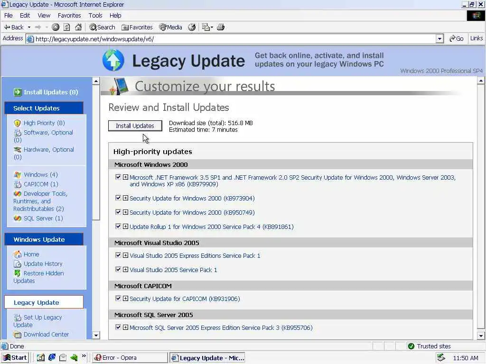Viewport: 486px width, 364px height.
Task: Click the Download Center icon
Action: point(18,335)
